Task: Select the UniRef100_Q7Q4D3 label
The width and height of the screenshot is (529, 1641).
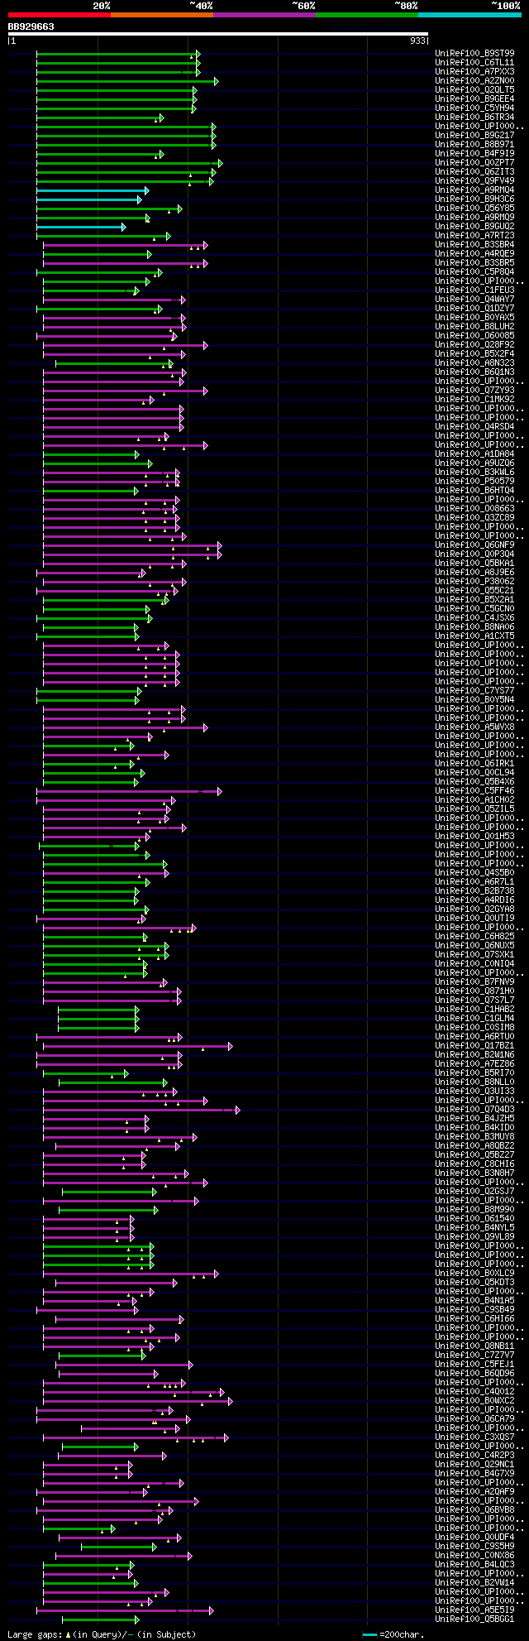Action: pyautogui.click(x=474, y=1110)
